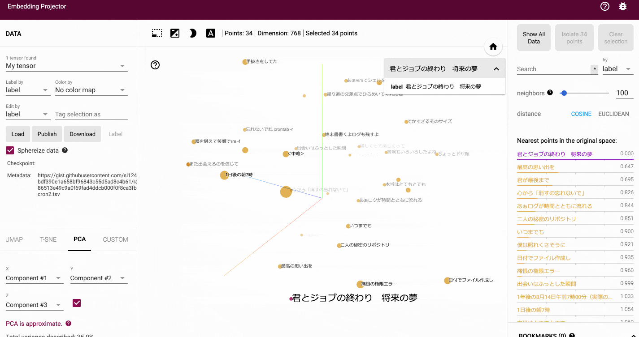This screenshot has height=337, width=639.
Task: Click the bug report icon in title bar
Action: tap(622, 6)
